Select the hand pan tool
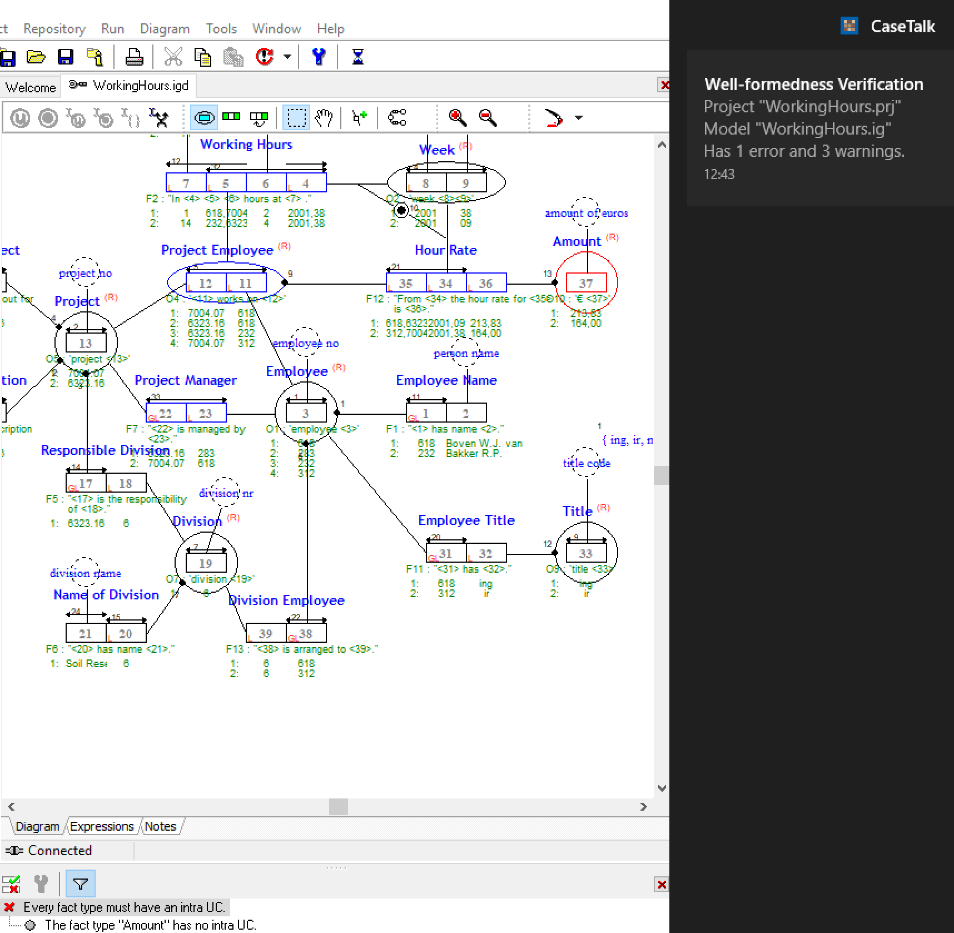 point(324,117)
